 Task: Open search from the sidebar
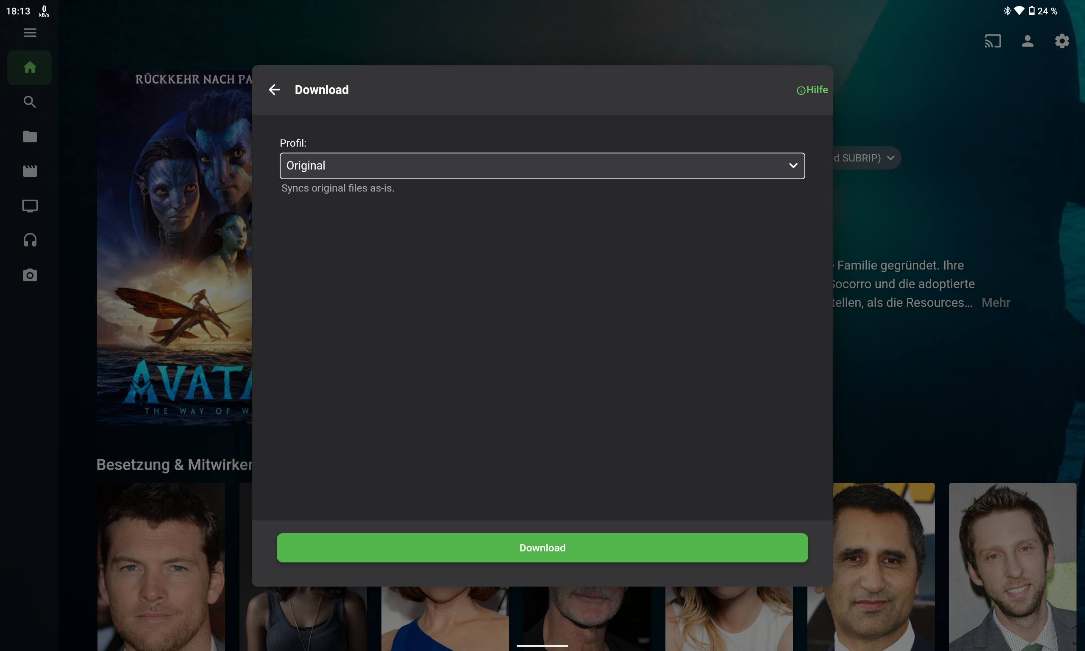[30, 102]
